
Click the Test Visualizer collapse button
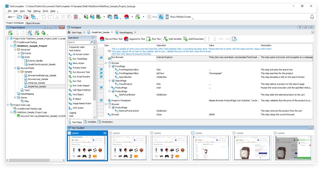(x=310, y=128)
